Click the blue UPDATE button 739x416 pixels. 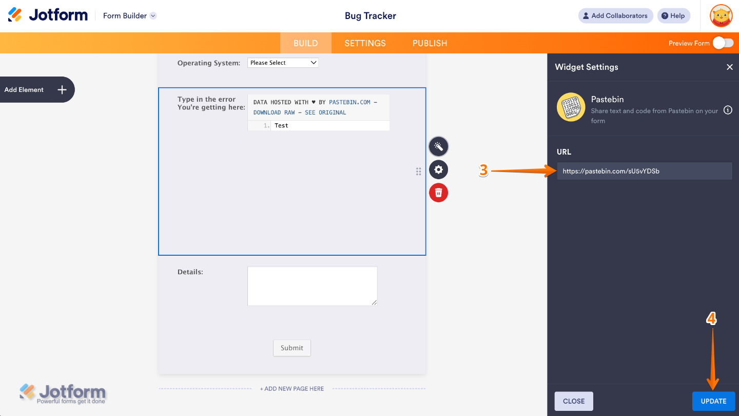click(x=713, y=401)
